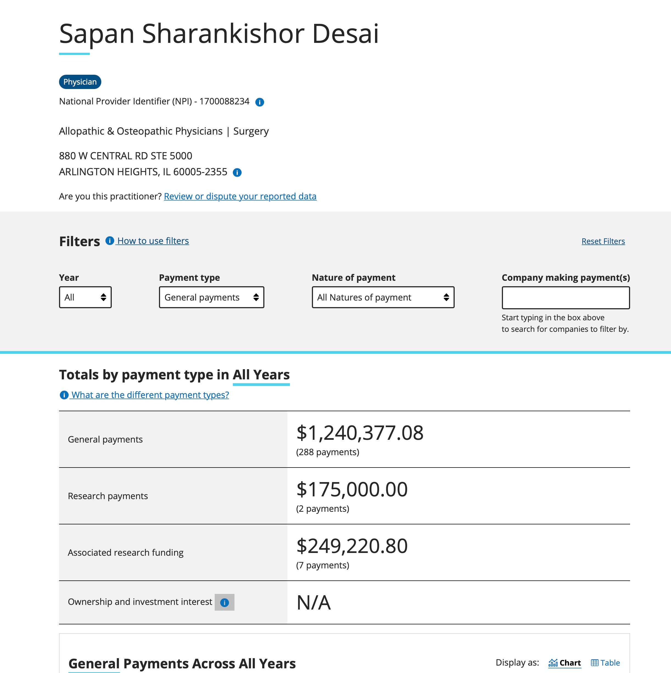Screen dimensions: 671x673
Task: Open the Payment type dropdown
Action: 212,297
